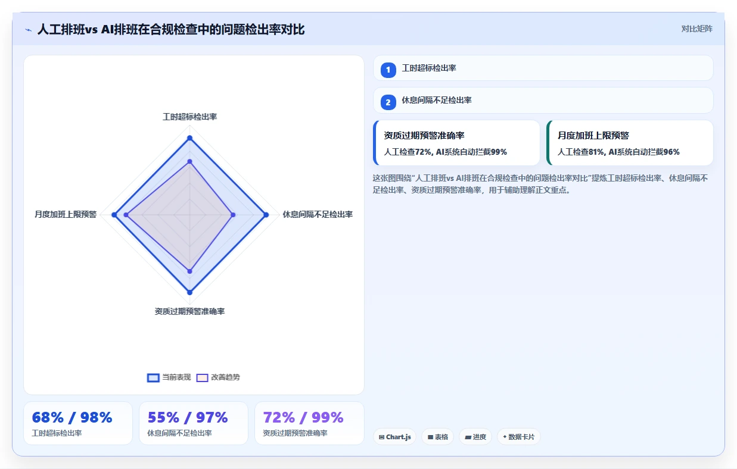The width and height of the screenshot is (737, 469).
Task: Click the radar axis label 月度加班上限预警
Action: click(66, 214)
